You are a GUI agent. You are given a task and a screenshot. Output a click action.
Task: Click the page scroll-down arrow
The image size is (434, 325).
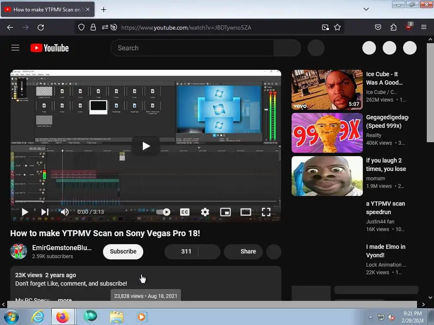430,297
